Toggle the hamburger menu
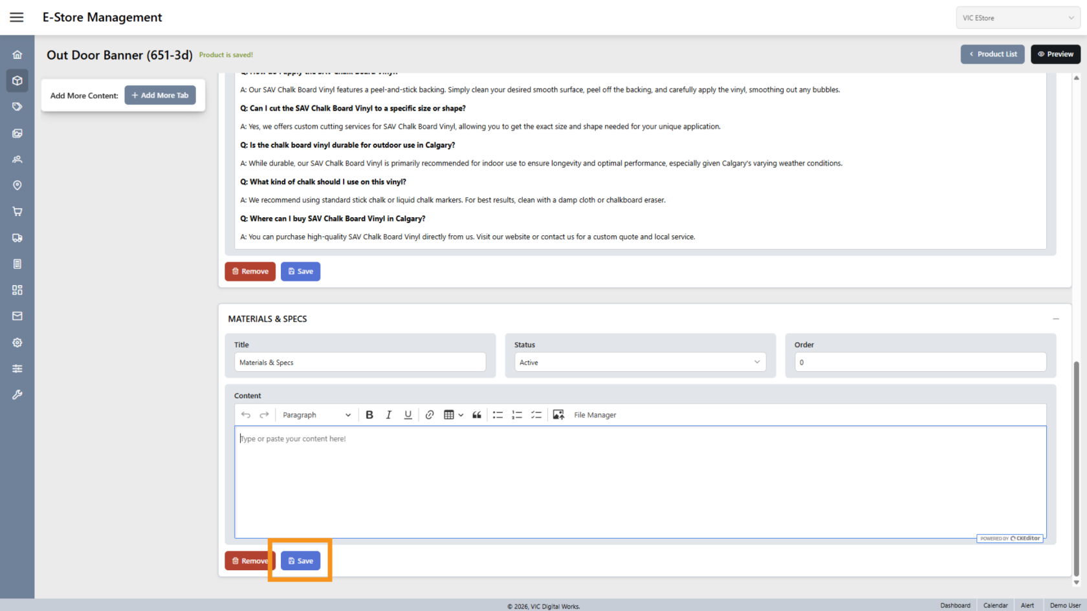This screenshot has height=611, width=1087. click(17, 17)
